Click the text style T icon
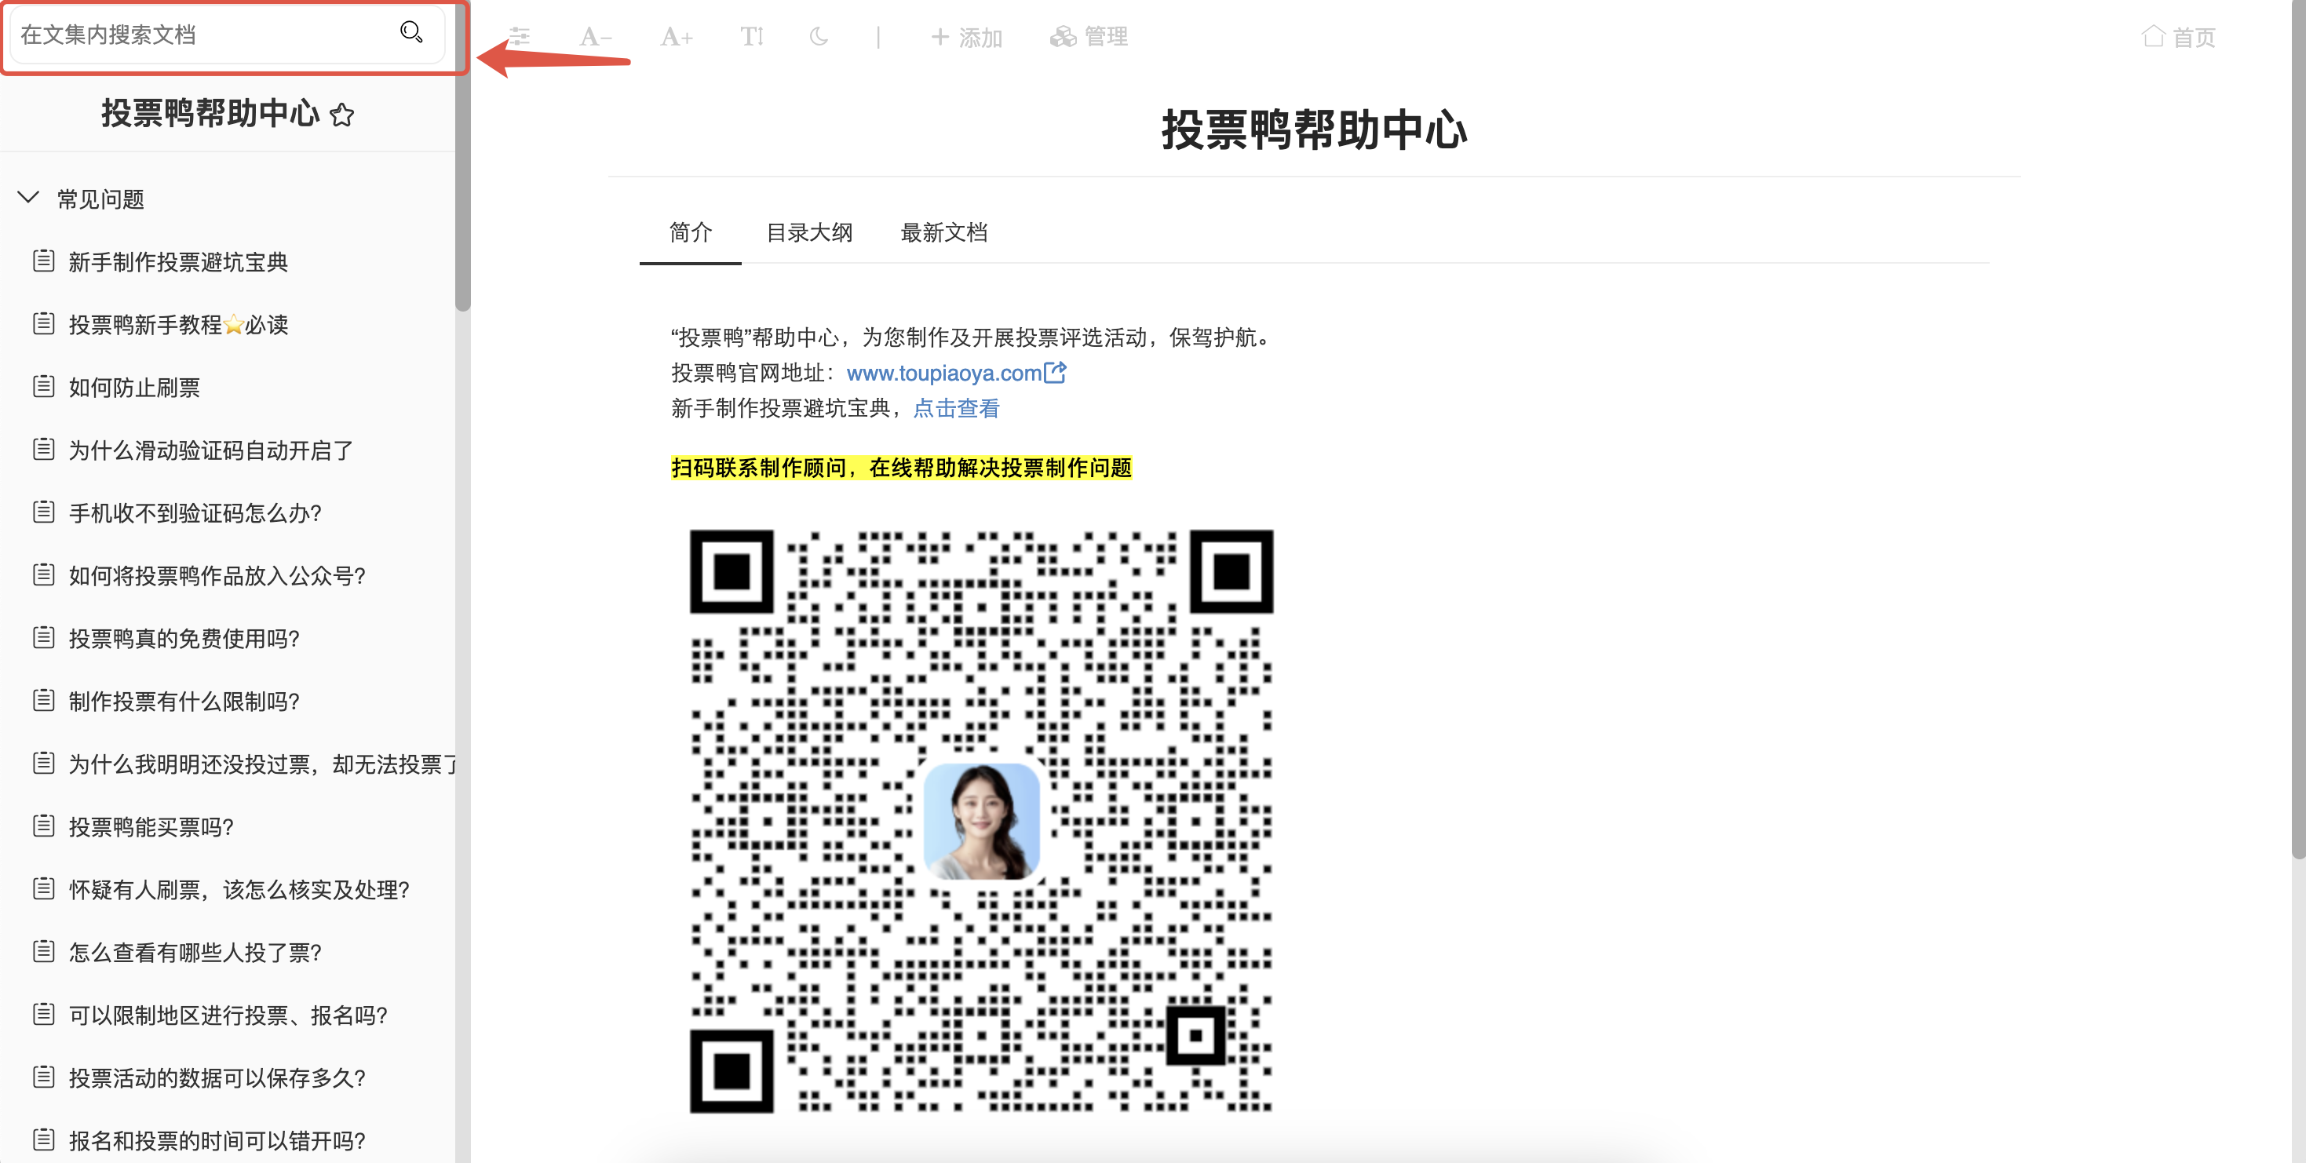2306x1163 pixels. (x=752, y=37)
